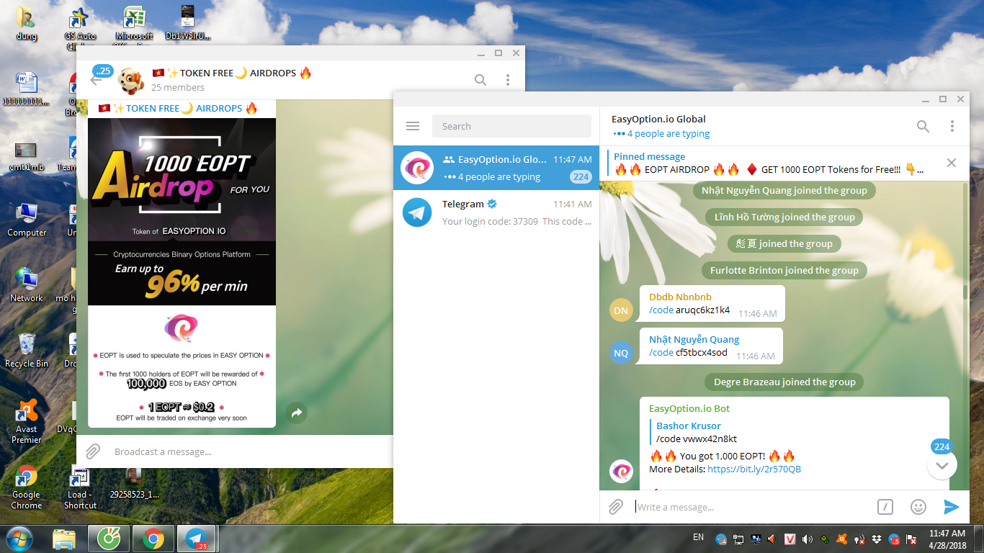Viewport: 984px width, 553px height.
Task: Click "Furlotte Brinton joined the group" notice
Action: click(784, 270)
